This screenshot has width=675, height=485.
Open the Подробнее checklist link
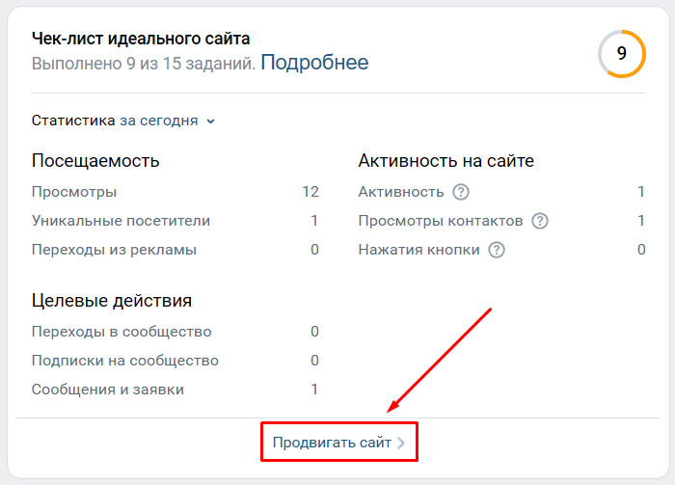point(314,63)
